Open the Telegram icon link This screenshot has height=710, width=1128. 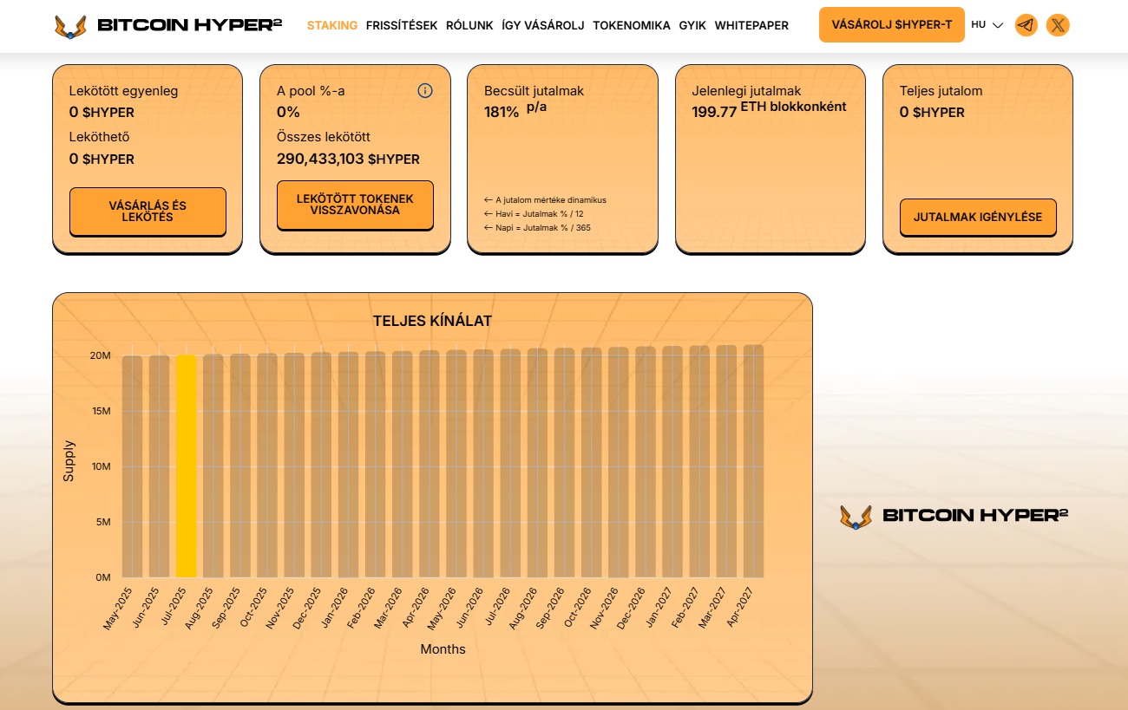(1026, 25)
